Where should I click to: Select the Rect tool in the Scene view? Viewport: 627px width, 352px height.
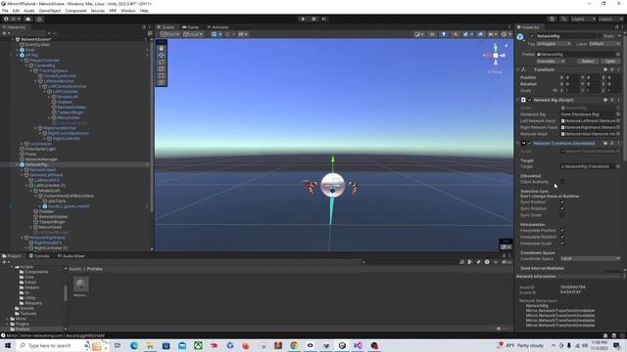(161, 75)
